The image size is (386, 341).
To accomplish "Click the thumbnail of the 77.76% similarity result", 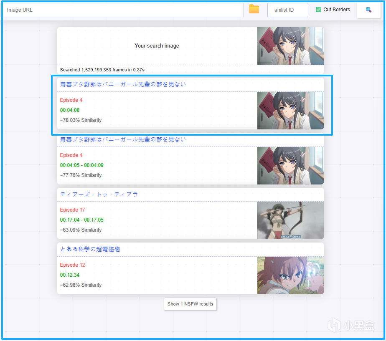I will (x=290, y=166).
